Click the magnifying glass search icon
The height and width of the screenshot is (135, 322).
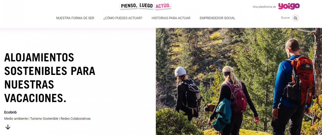296,18
